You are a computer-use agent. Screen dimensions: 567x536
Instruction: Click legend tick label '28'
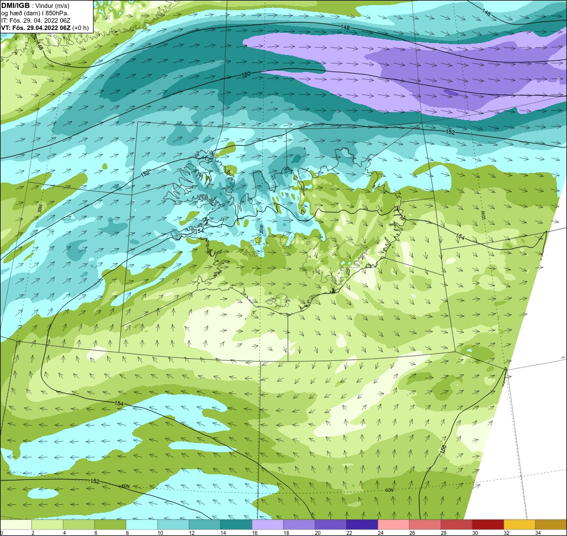pos(444,533)
